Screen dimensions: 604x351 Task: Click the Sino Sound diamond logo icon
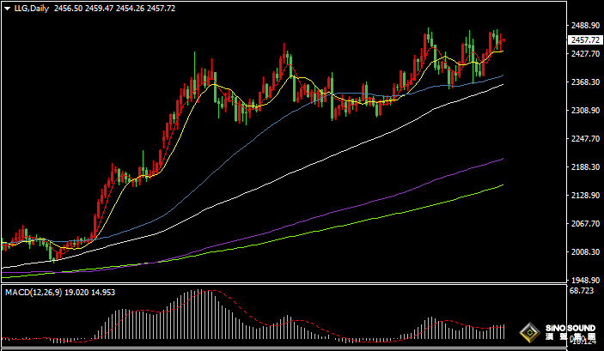[x=528, y=332]
